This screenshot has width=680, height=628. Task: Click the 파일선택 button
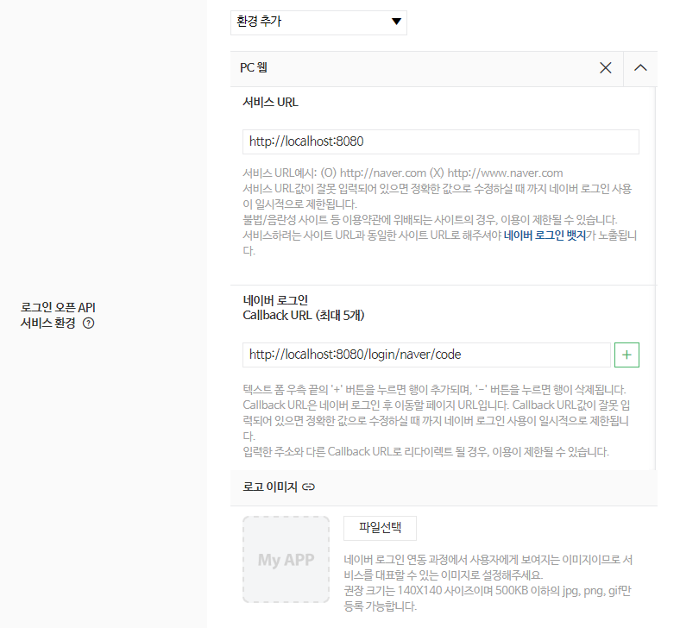(380, 528)
